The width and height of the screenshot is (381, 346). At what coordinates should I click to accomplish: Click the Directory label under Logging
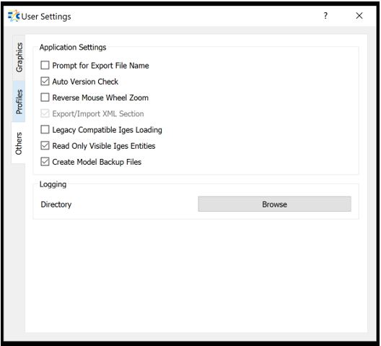pyautogui.click(x=56, y=204)
